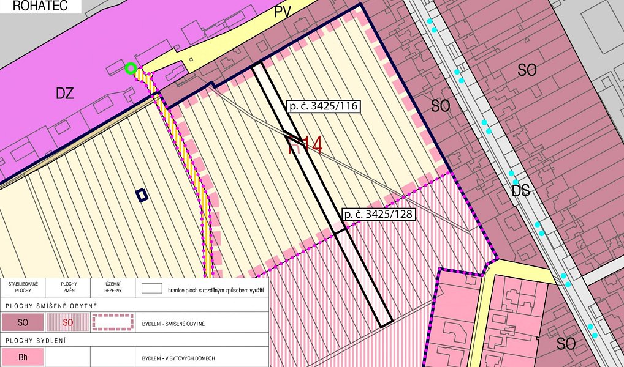Click BYDLENÍ - V BYTOVÝCH DOMECH legend text
624x367 pixels.
coord(178,358)
